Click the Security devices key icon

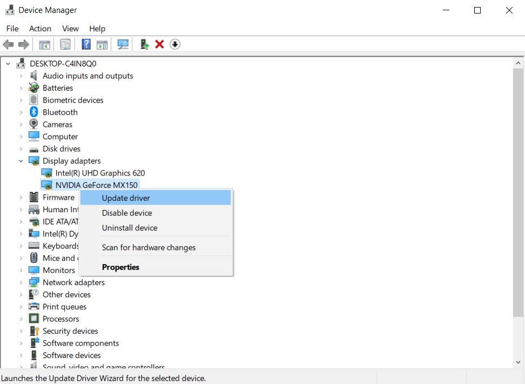(34, 331)
